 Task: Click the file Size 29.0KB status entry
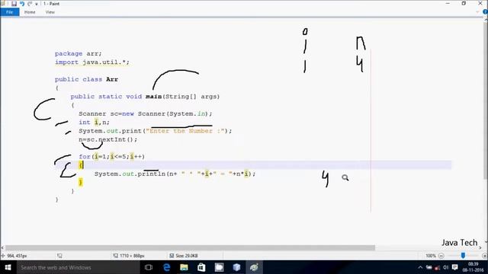(x=184, y=256)
